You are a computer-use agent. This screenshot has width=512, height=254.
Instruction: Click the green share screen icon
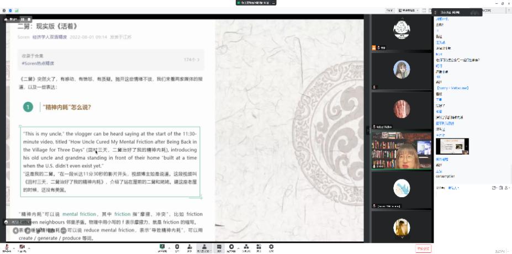pyautogui.click(x=162, y=247)
